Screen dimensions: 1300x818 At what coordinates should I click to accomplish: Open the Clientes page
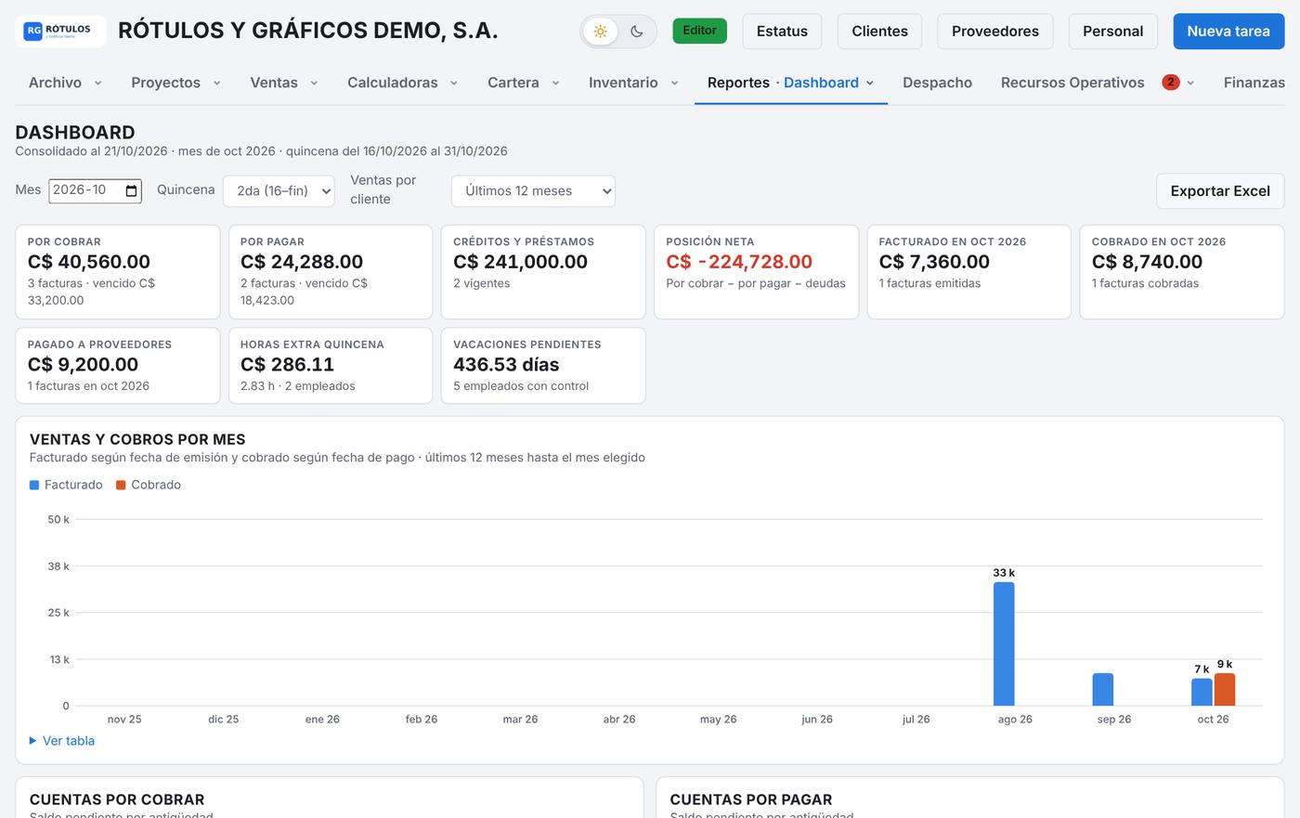click(879, 31)
